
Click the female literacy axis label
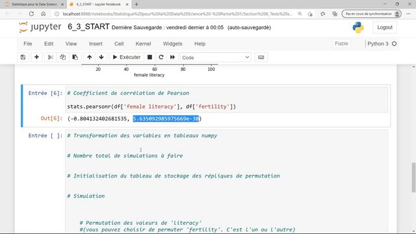click(149, 75)
